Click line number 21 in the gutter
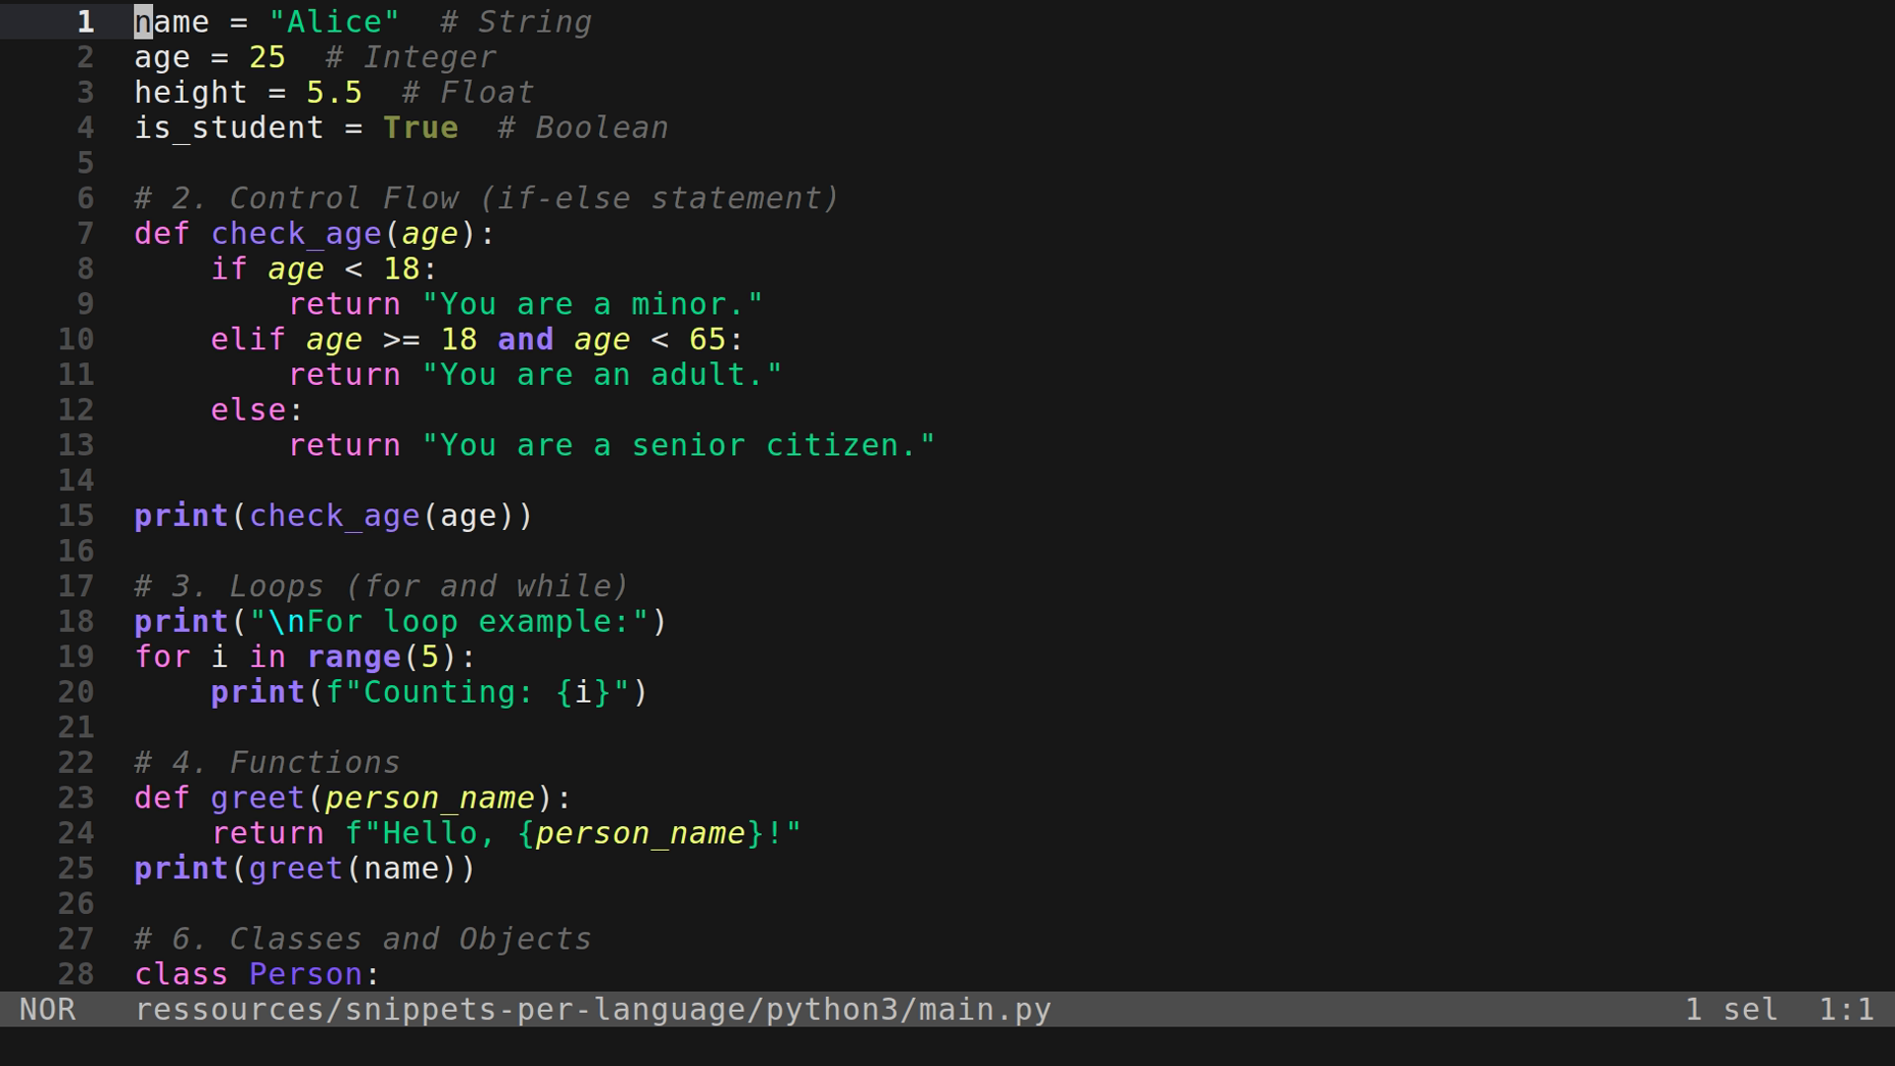This screenshot has height=1066, width=1895. point(76,727)
